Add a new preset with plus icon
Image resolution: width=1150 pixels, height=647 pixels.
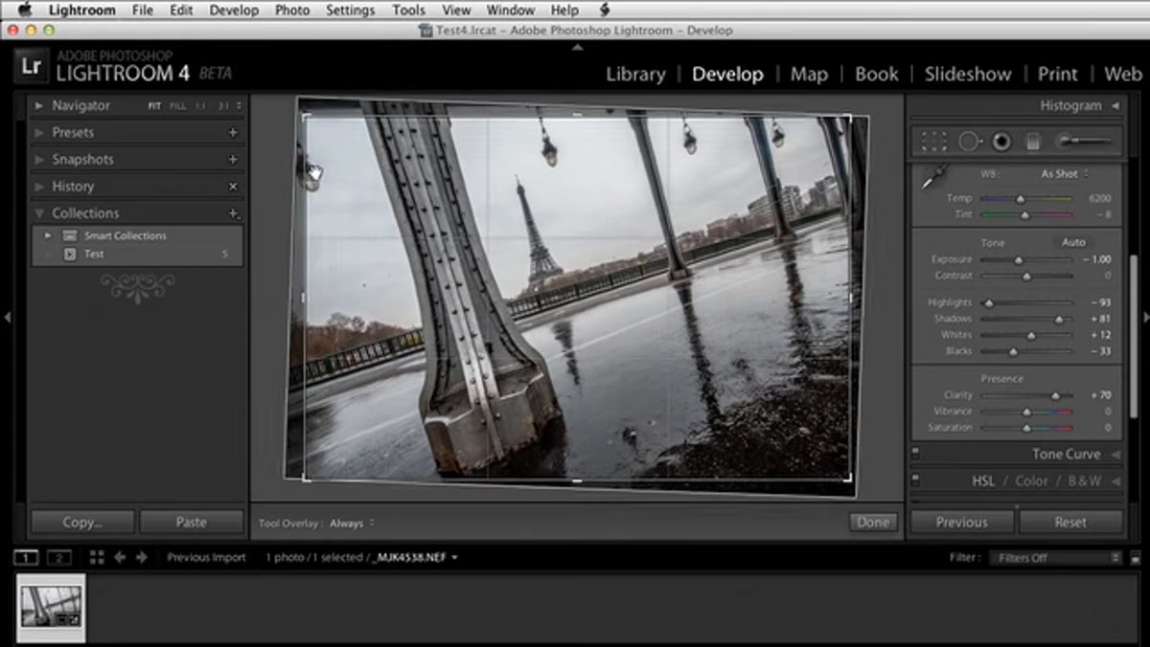point(233,133)
